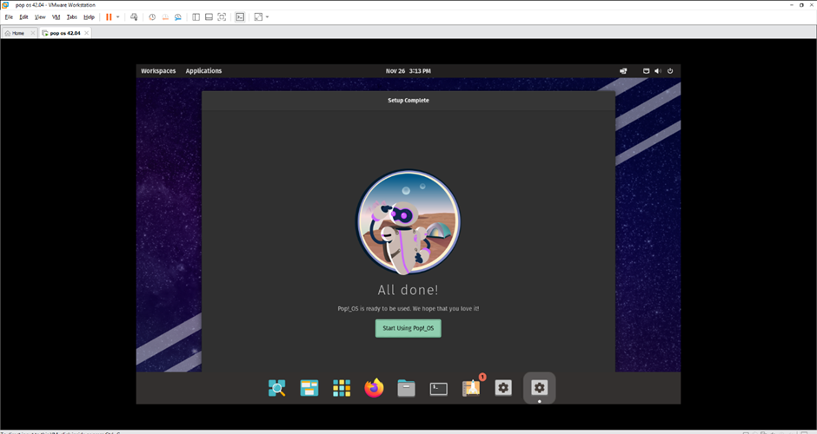Viewport: 817px width, 434px height.
Task: Open Firefox from the dock
Action: 374,388
